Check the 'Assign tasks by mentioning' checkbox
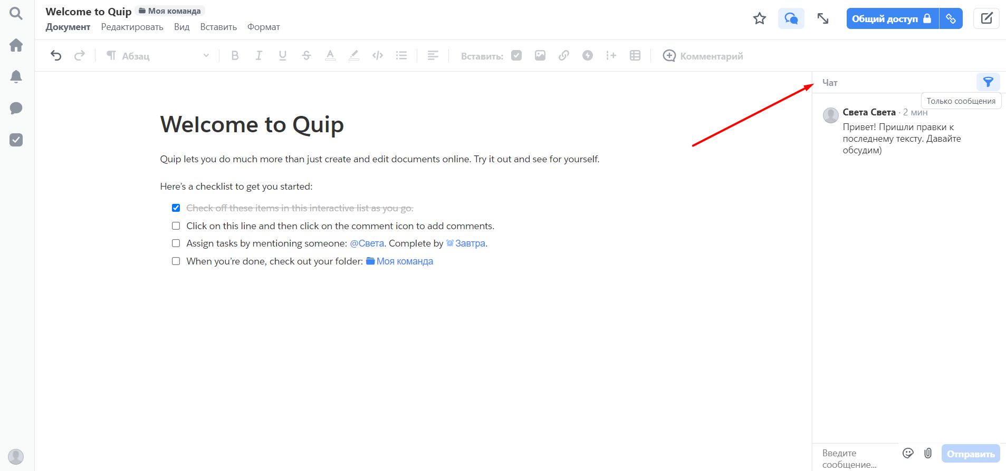The width and height of the screenshot is (1006, 471). (176, 243)
